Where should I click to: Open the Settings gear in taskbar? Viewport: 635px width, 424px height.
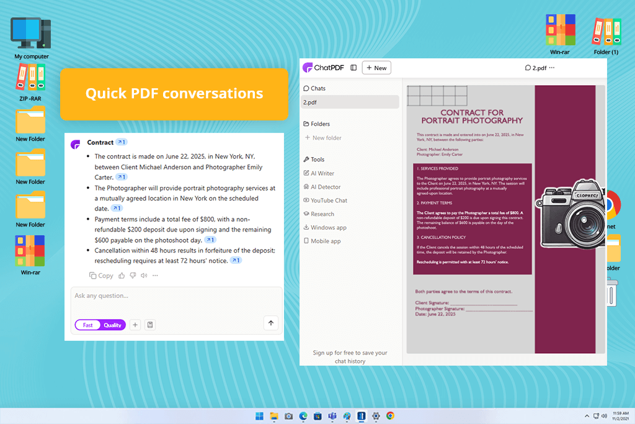376,416
